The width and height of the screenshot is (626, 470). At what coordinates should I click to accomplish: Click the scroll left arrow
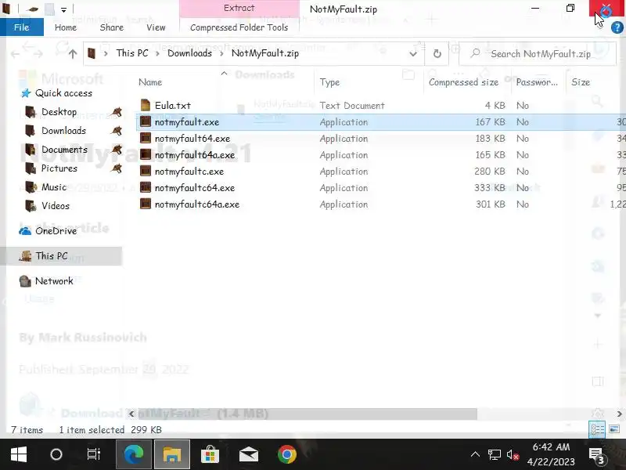point(131,414)
